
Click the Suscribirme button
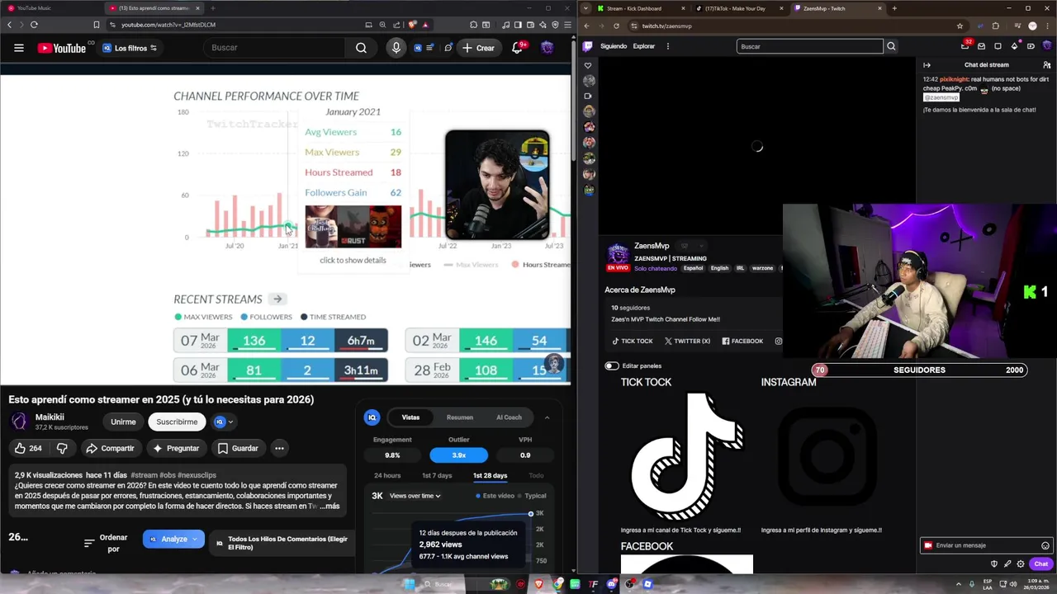pos(177,422)
